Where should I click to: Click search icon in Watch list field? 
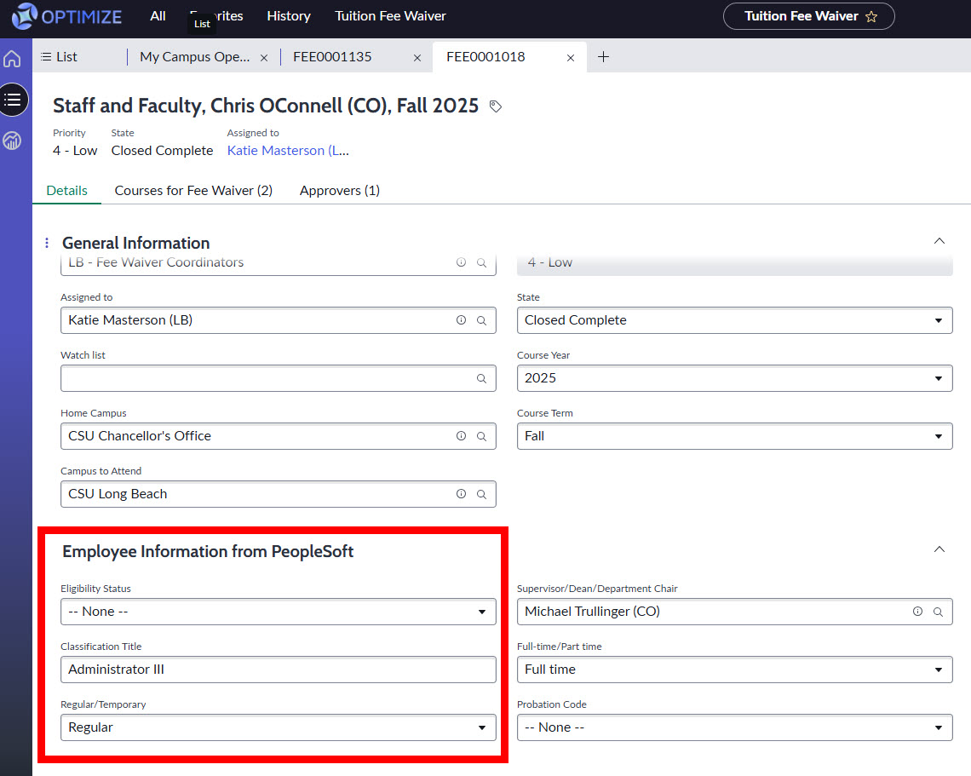point(481,379)
